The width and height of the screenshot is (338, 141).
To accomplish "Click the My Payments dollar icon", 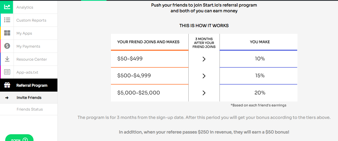I will tap(7, 46).
